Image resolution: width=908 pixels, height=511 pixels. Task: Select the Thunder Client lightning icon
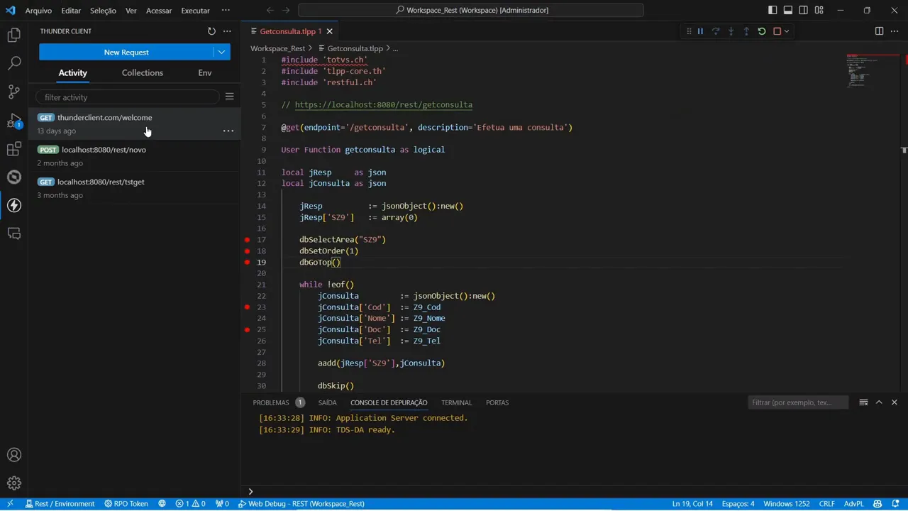(x=14, y=205)
